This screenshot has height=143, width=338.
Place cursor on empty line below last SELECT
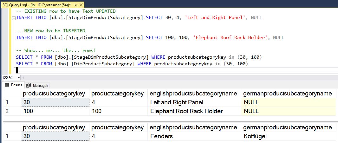pyautogui.click(x=95, y=70)
